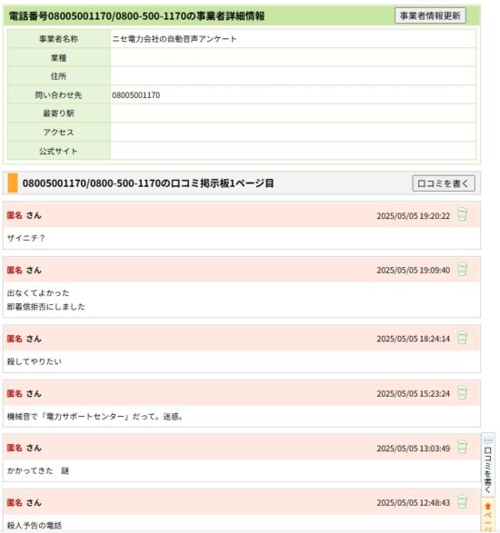Image resolution: width=500 pixels, height=533 pixels.
Task: Click the speech bubble icon on side tab
Action: tap(488, 440)
